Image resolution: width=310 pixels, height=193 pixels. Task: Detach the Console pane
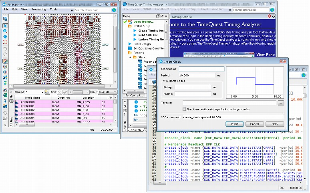tap(125, 106)
